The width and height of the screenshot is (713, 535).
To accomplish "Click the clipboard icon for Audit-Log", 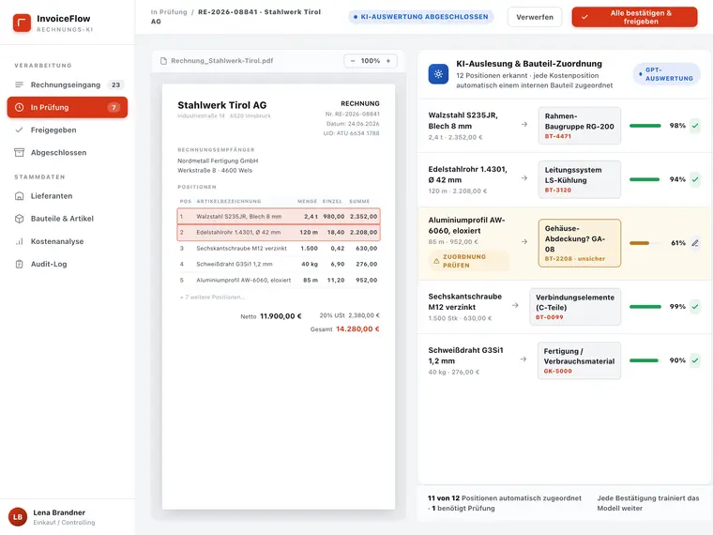I will tap(19, 264).
